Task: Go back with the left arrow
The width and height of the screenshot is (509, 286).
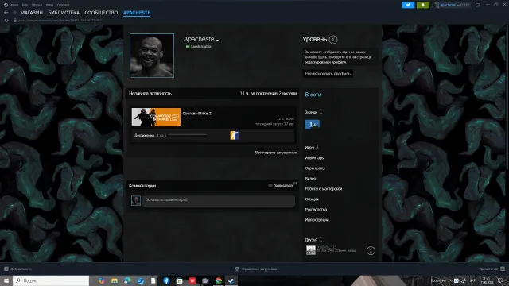Action: tap(6, 13)
